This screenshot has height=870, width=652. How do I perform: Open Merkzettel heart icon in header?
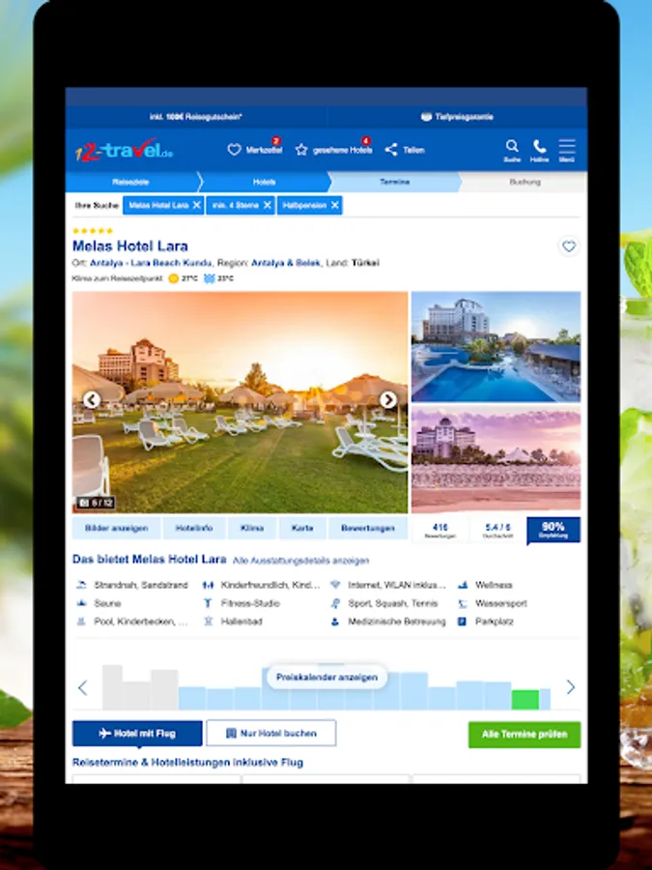click(234, 150)
